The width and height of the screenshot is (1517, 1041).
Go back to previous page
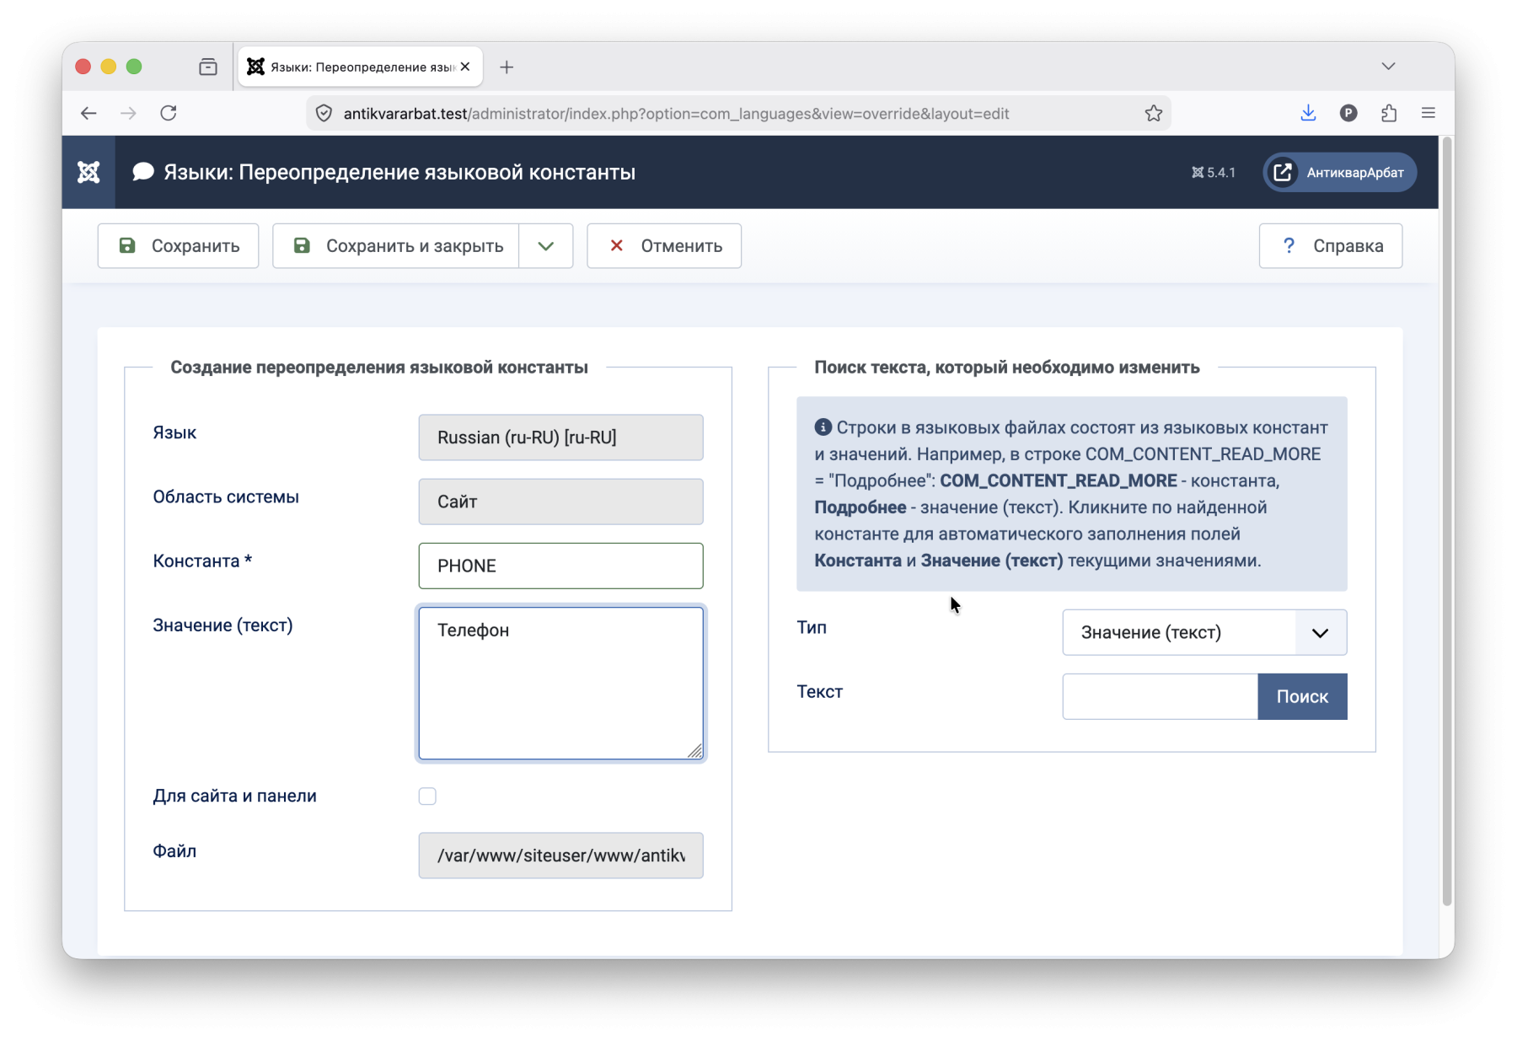pyautogui.click(x=88, y=113)
